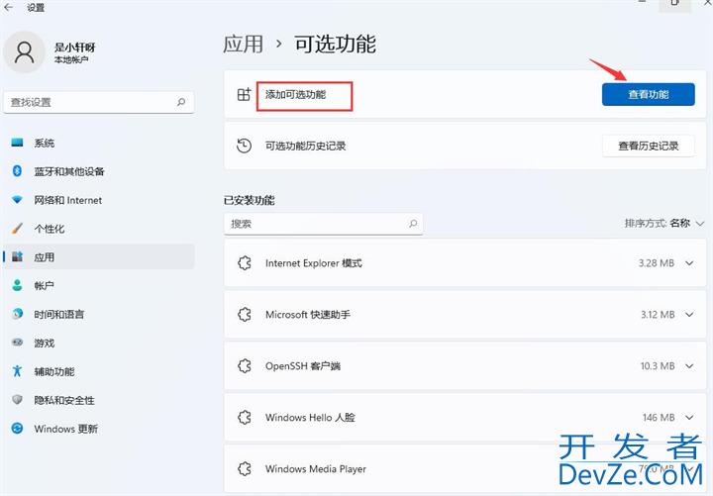
Task: Open 辅助功能 settings category label
Action: tap(54, 371)
